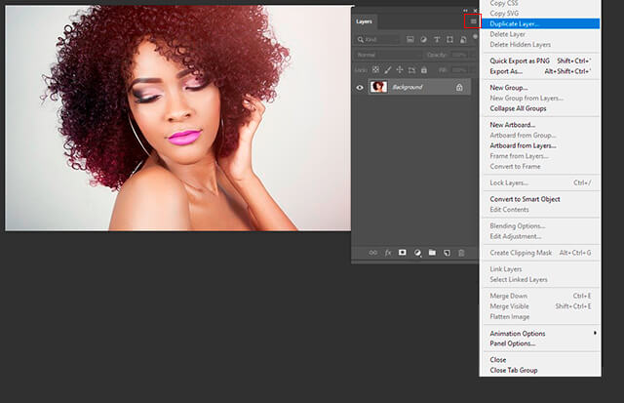Toggle shape layers filter icon
Screen dimensions: 624x403
449,39
